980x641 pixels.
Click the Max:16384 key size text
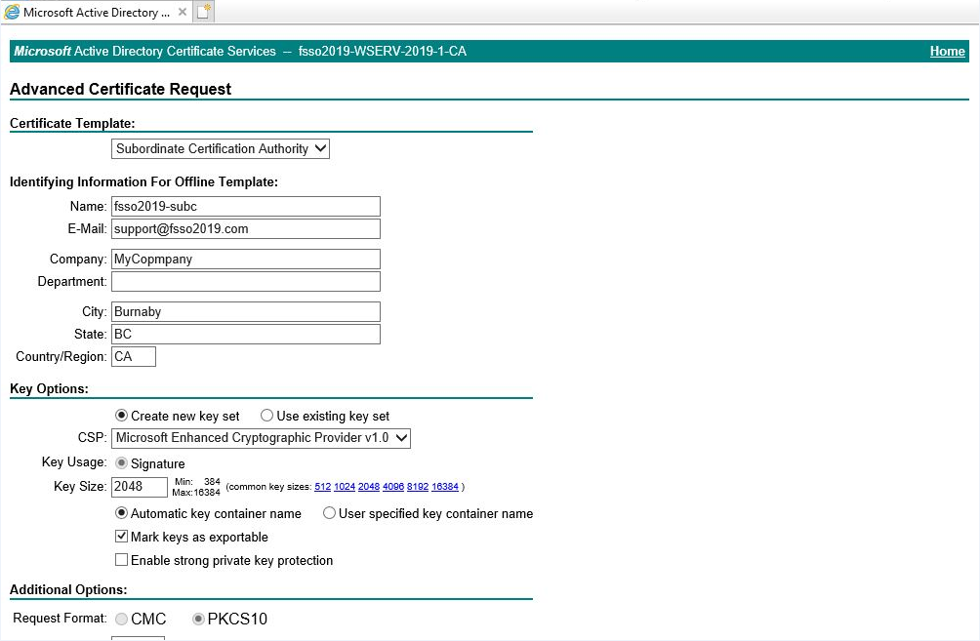click(196, 493)
